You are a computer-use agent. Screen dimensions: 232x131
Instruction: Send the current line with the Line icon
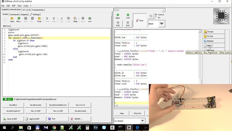90,20
